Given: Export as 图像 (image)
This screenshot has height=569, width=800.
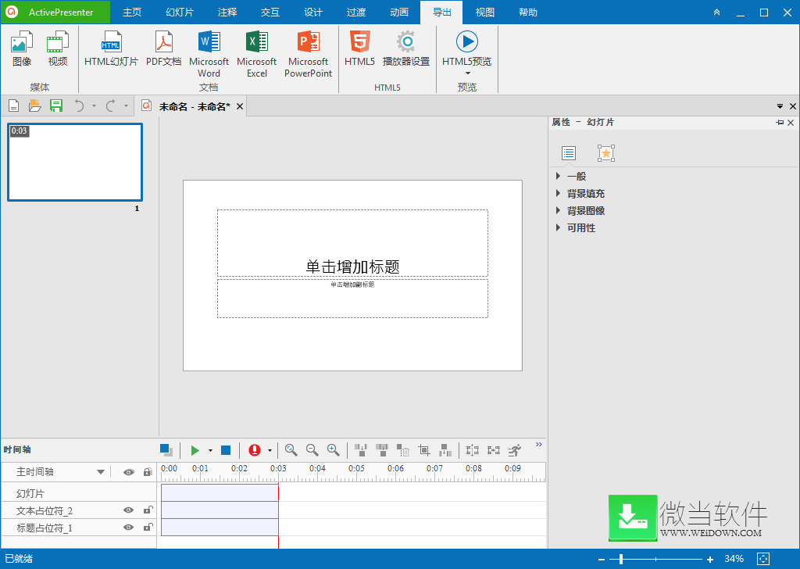Looking at the screenshot, I should pos(21,48).
